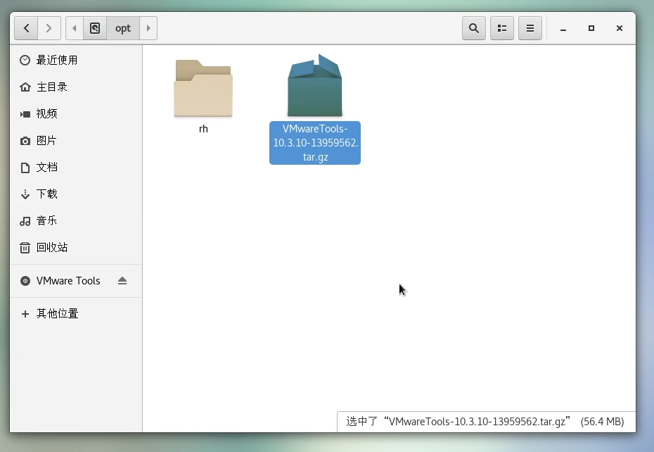Open recently used files (最近使用)
This screenshot has height=452, width=654.
(76, 60)
